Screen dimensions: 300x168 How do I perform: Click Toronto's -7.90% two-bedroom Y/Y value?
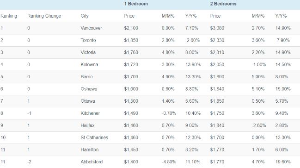click(282, 40)
